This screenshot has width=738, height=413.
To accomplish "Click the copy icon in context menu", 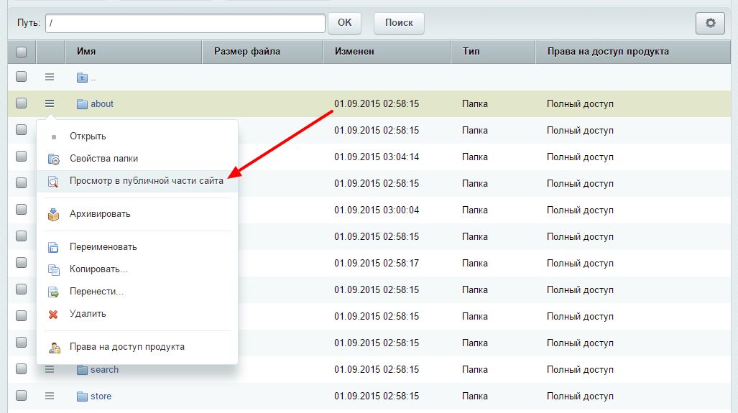I will 53,270.
